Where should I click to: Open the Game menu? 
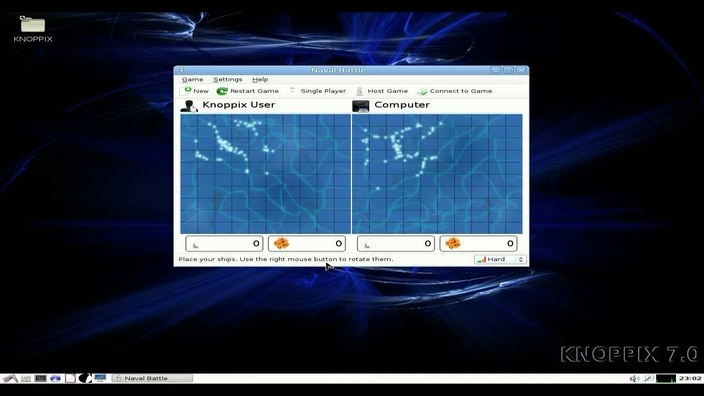click(x=193, y=80)
